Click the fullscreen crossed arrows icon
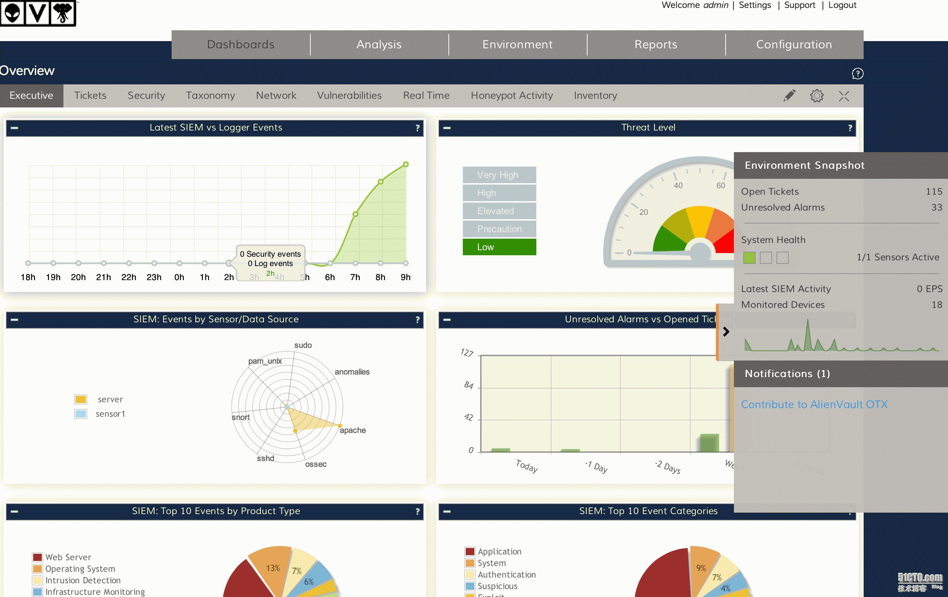The image size is (948, 597). (844, 96)
